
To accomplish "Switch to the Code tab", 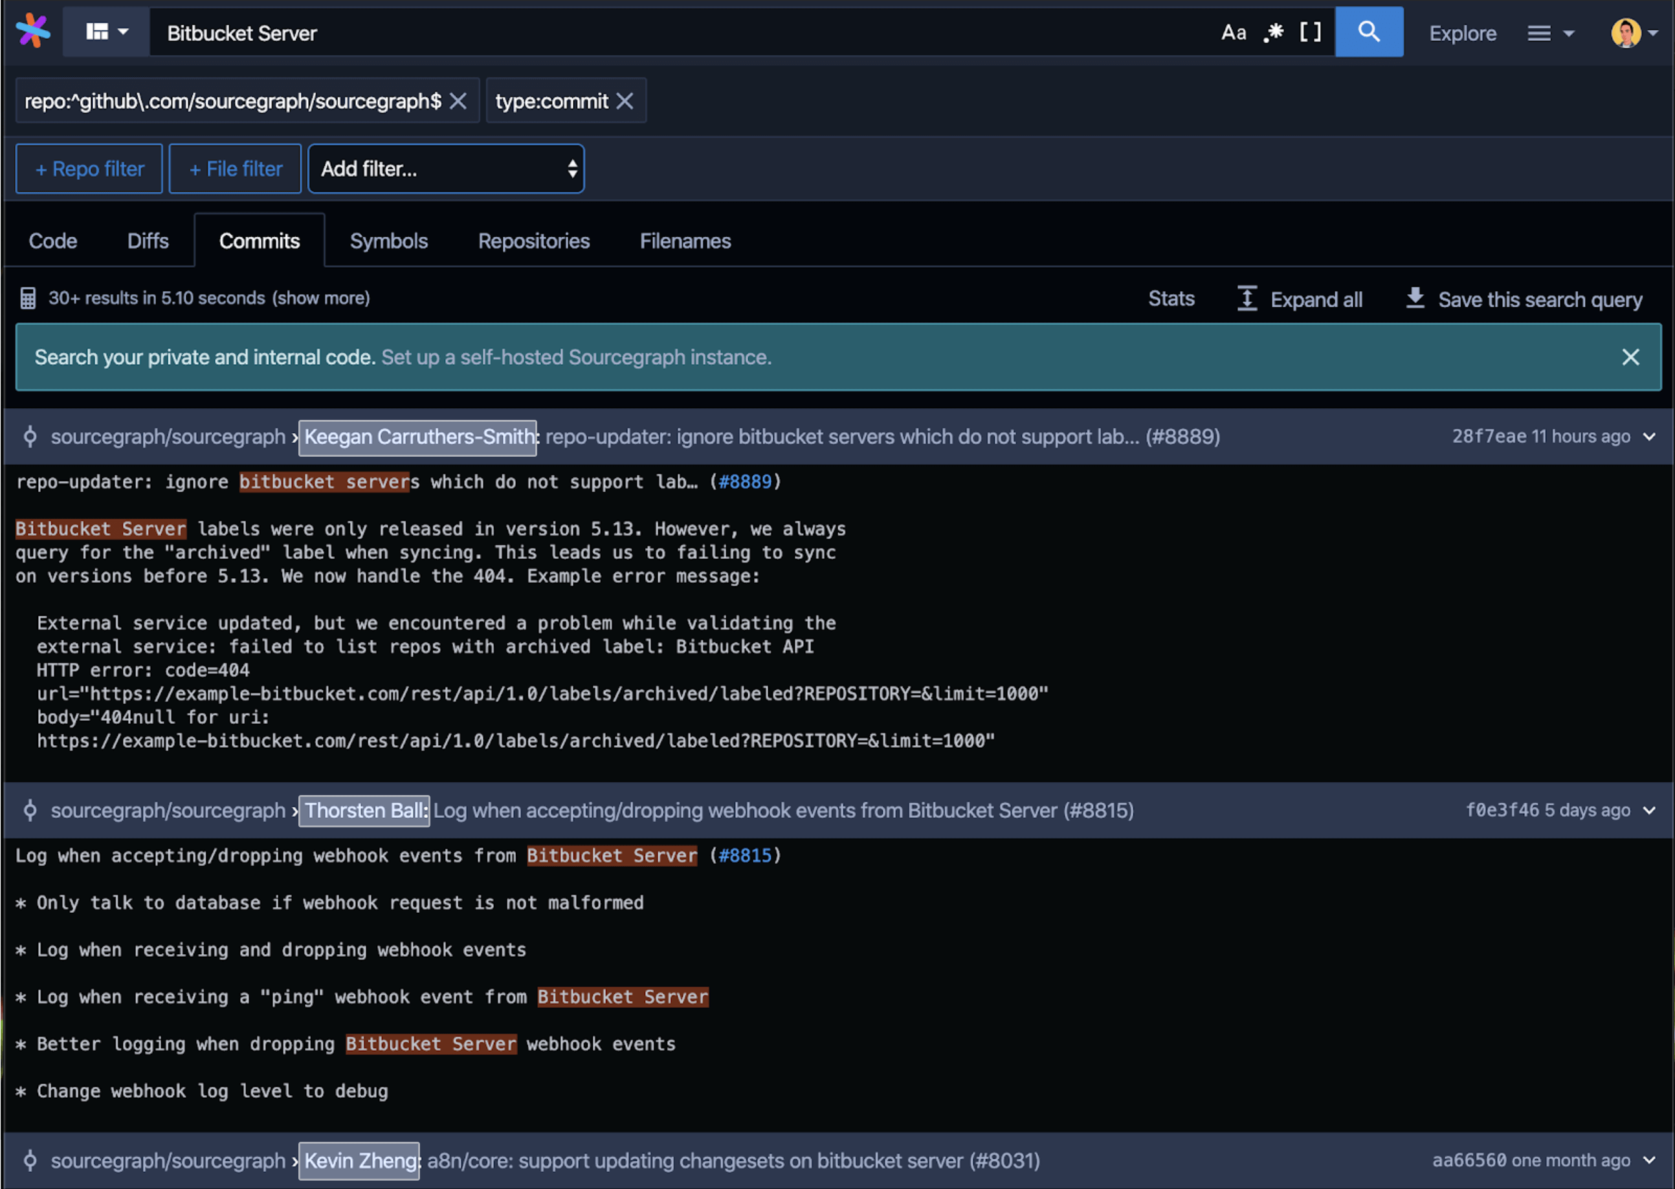I will point(52,241).
